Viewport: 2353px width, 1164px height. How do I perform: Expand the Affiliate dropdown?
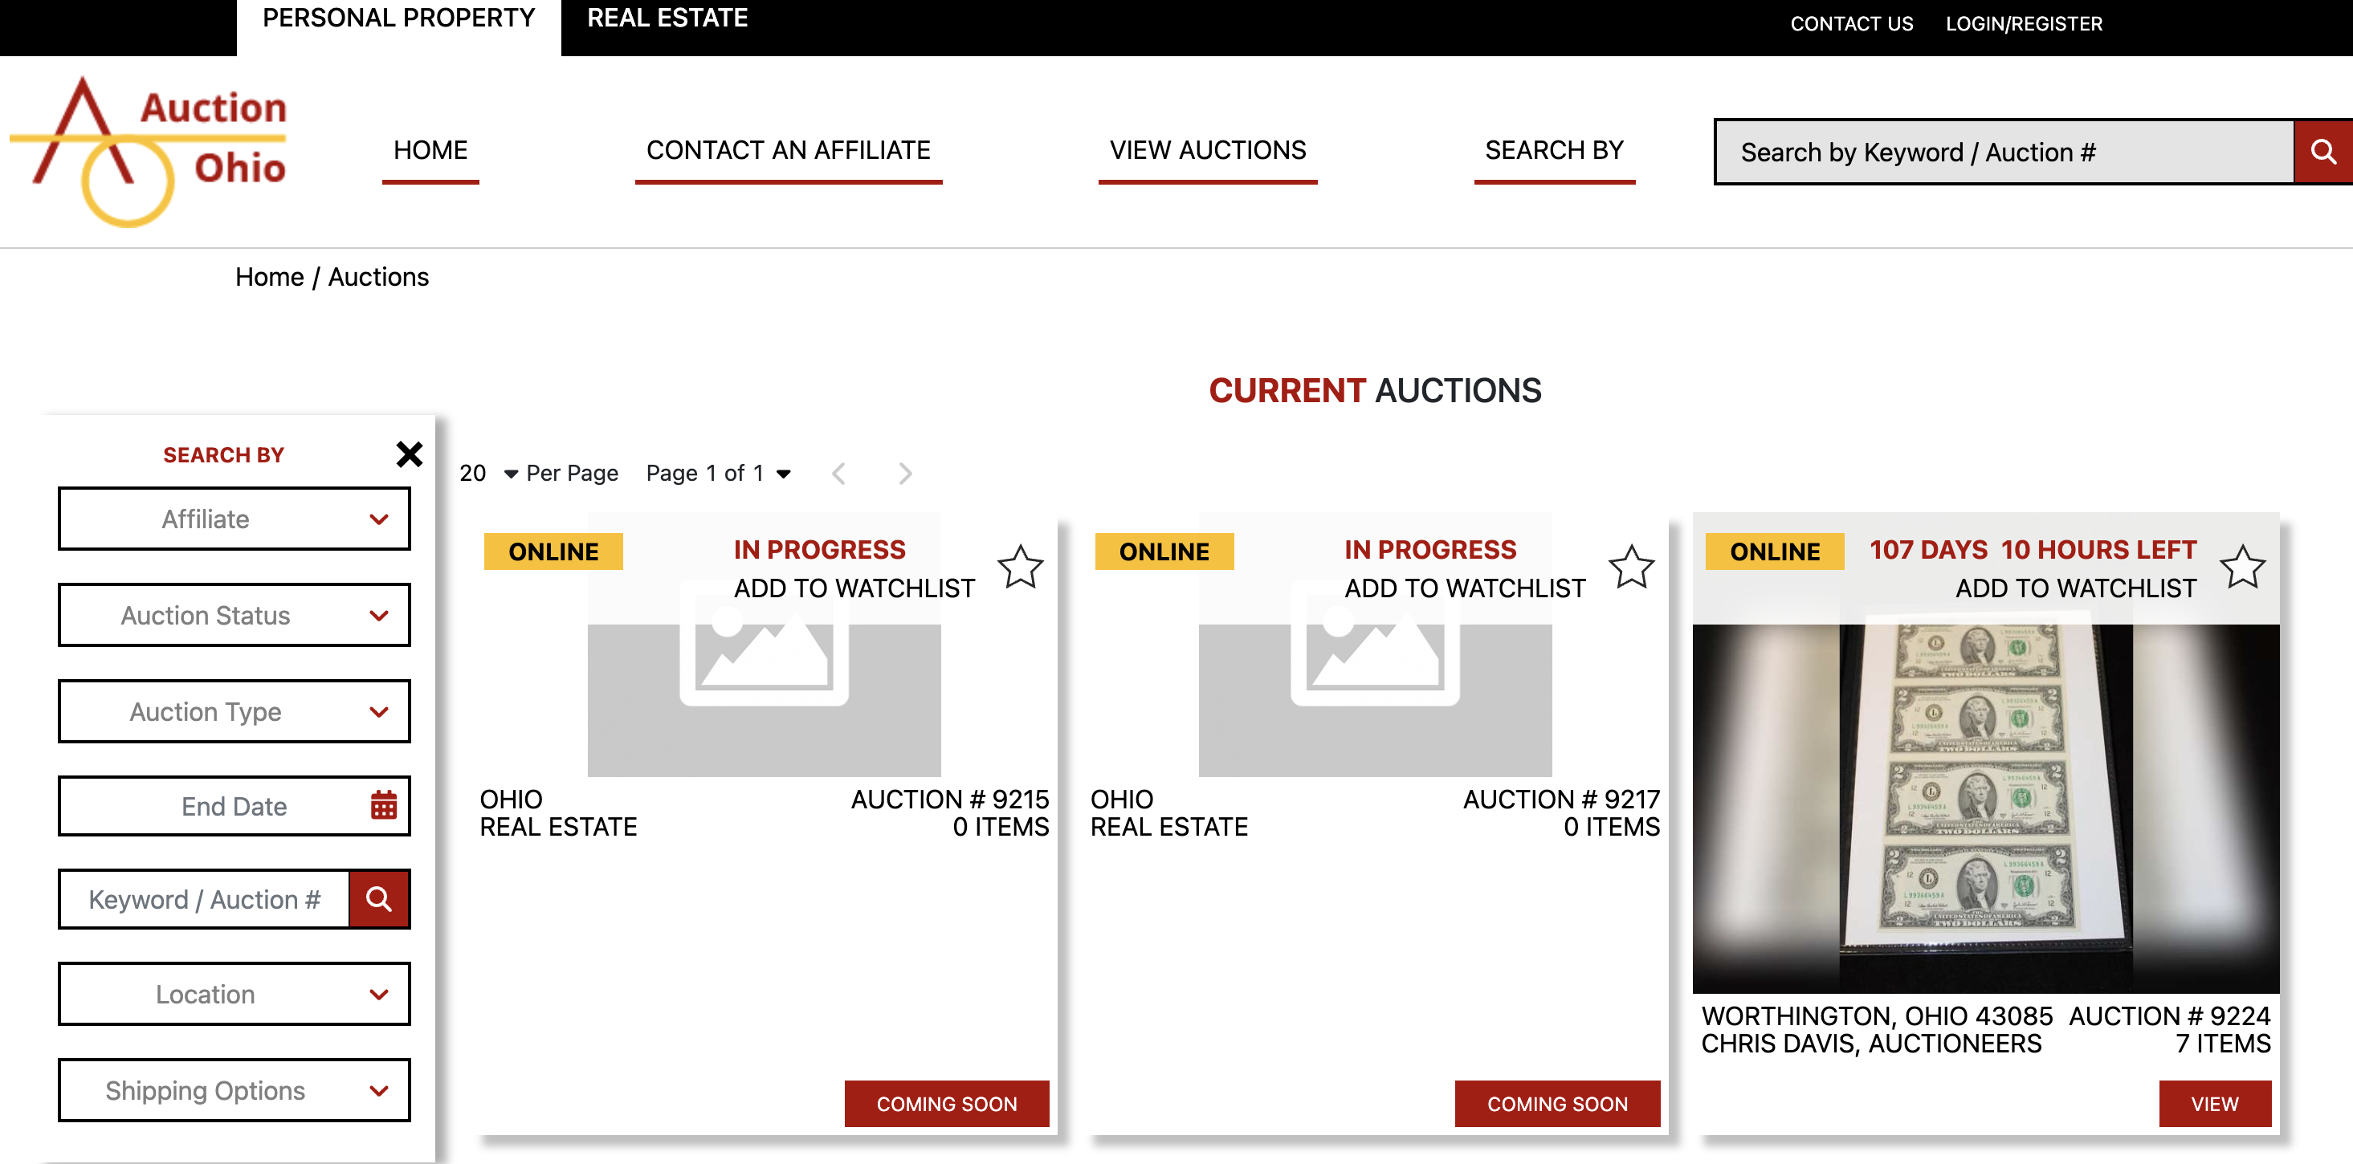(x=234, y=519)
